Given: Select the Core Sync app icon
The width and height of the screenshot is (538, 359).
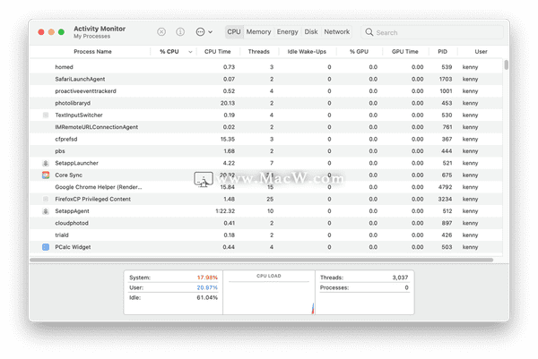Looking at the screenshot, I should click(x=46, y=175).
